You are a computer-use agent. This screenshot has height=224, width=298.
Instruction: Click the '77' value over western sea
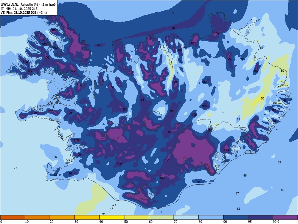[x=15, y=168]
